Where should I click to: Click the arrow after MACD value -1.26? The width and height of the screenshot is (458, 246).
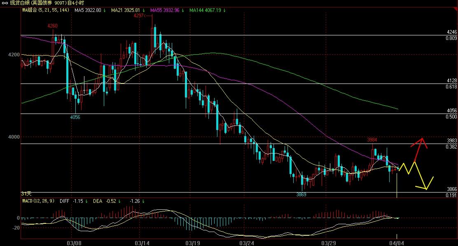tap(143, 201)
